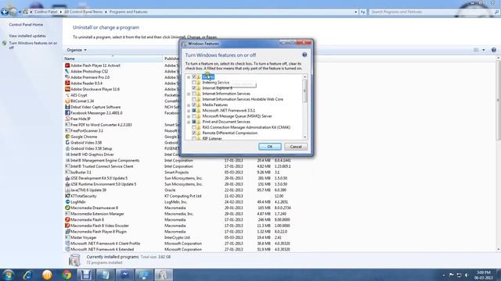Click the Adobe Shockwave Player icon
This screenshot has height=281, width=501.
67,89
